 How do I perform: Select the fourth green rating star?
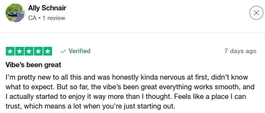(x=38, y=51)
